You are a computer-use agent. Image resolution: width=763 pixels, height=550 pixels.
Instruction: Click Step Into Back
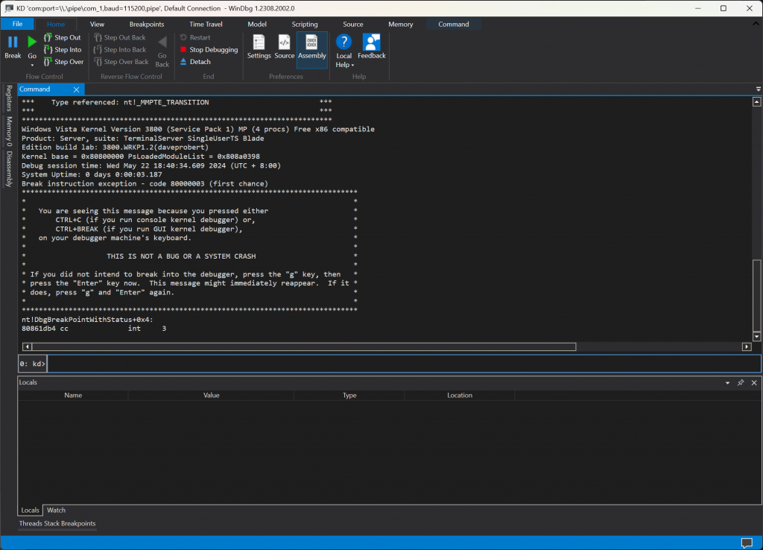tap(120, 50)
